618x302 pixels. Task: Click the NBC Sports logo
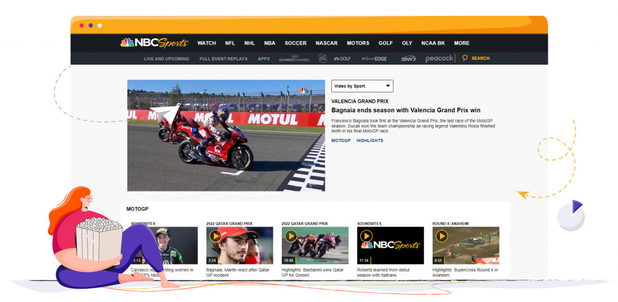click(154, 43)
